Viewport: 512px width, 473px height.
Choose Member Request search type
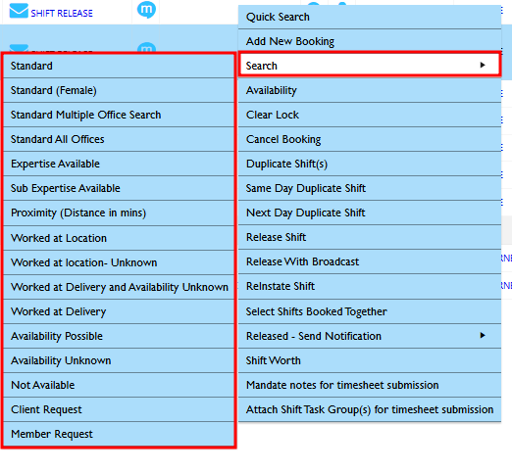pos(119,434)
